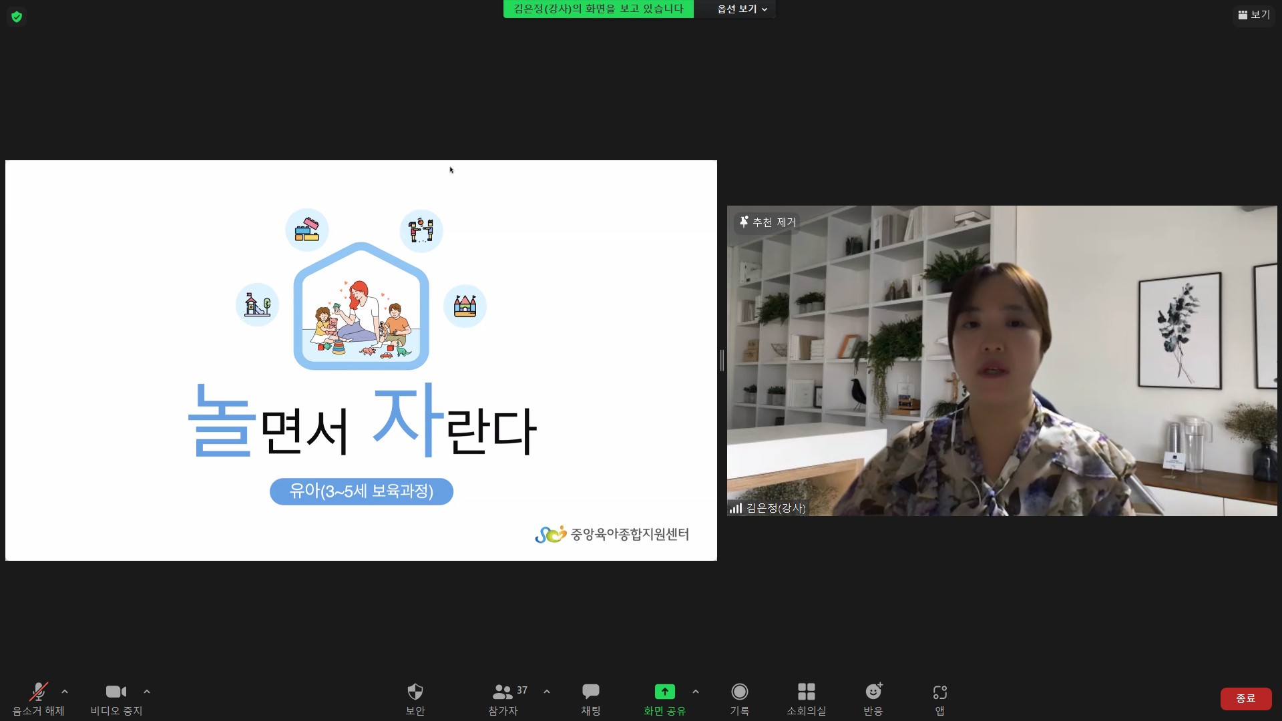
Task: Click the building blocks icon on slide
Action: point(307,230)
